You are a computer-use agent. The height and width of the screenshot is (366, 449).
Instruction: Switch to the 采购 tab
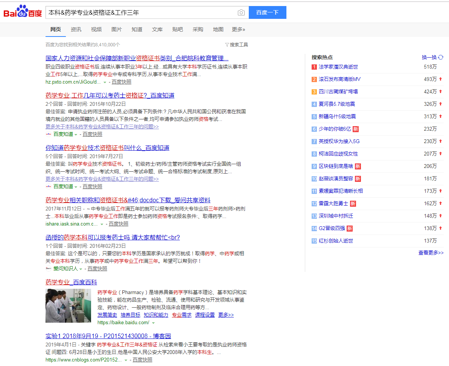tap(198, 29)
